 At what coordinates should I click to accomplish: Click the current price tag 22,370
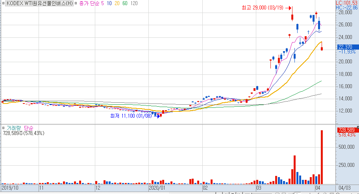(x=348, y=47)
